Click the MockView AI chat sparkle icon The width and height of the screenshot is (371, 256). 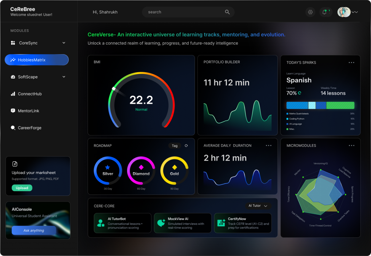pyautogui.click(x=161, y=223)
